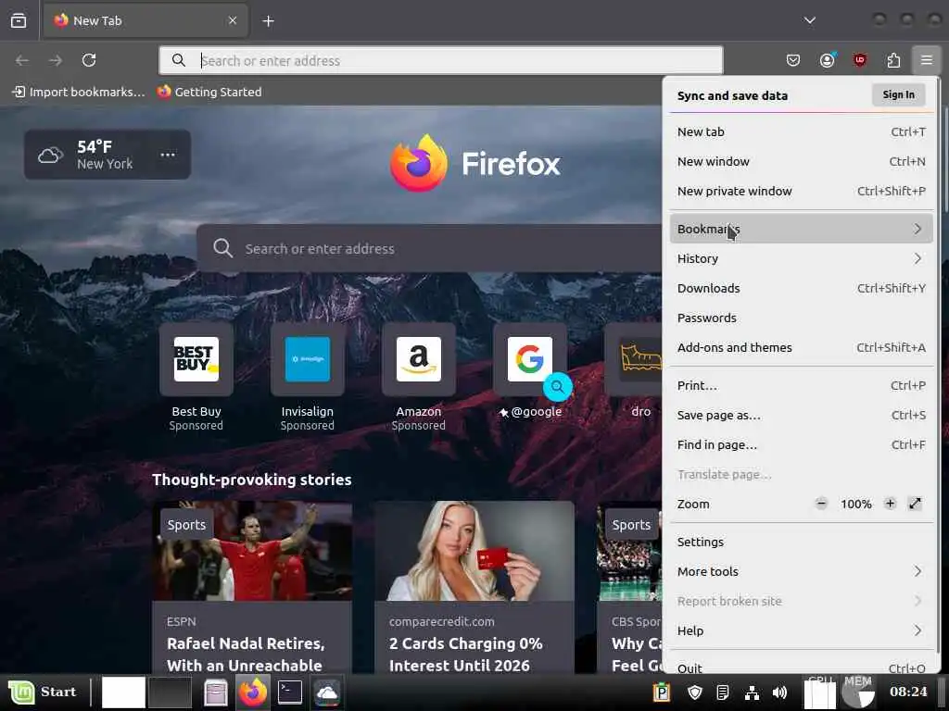Select New tab in the menu
This screenshot has height=711, width=949.
tap(802, 131)
